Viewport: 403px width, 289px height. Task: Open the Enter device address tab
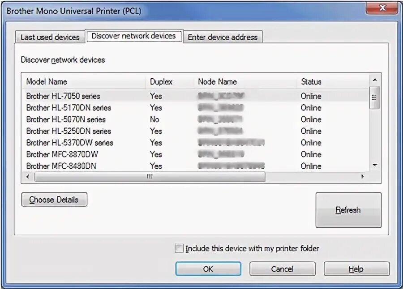coord(223,37)
